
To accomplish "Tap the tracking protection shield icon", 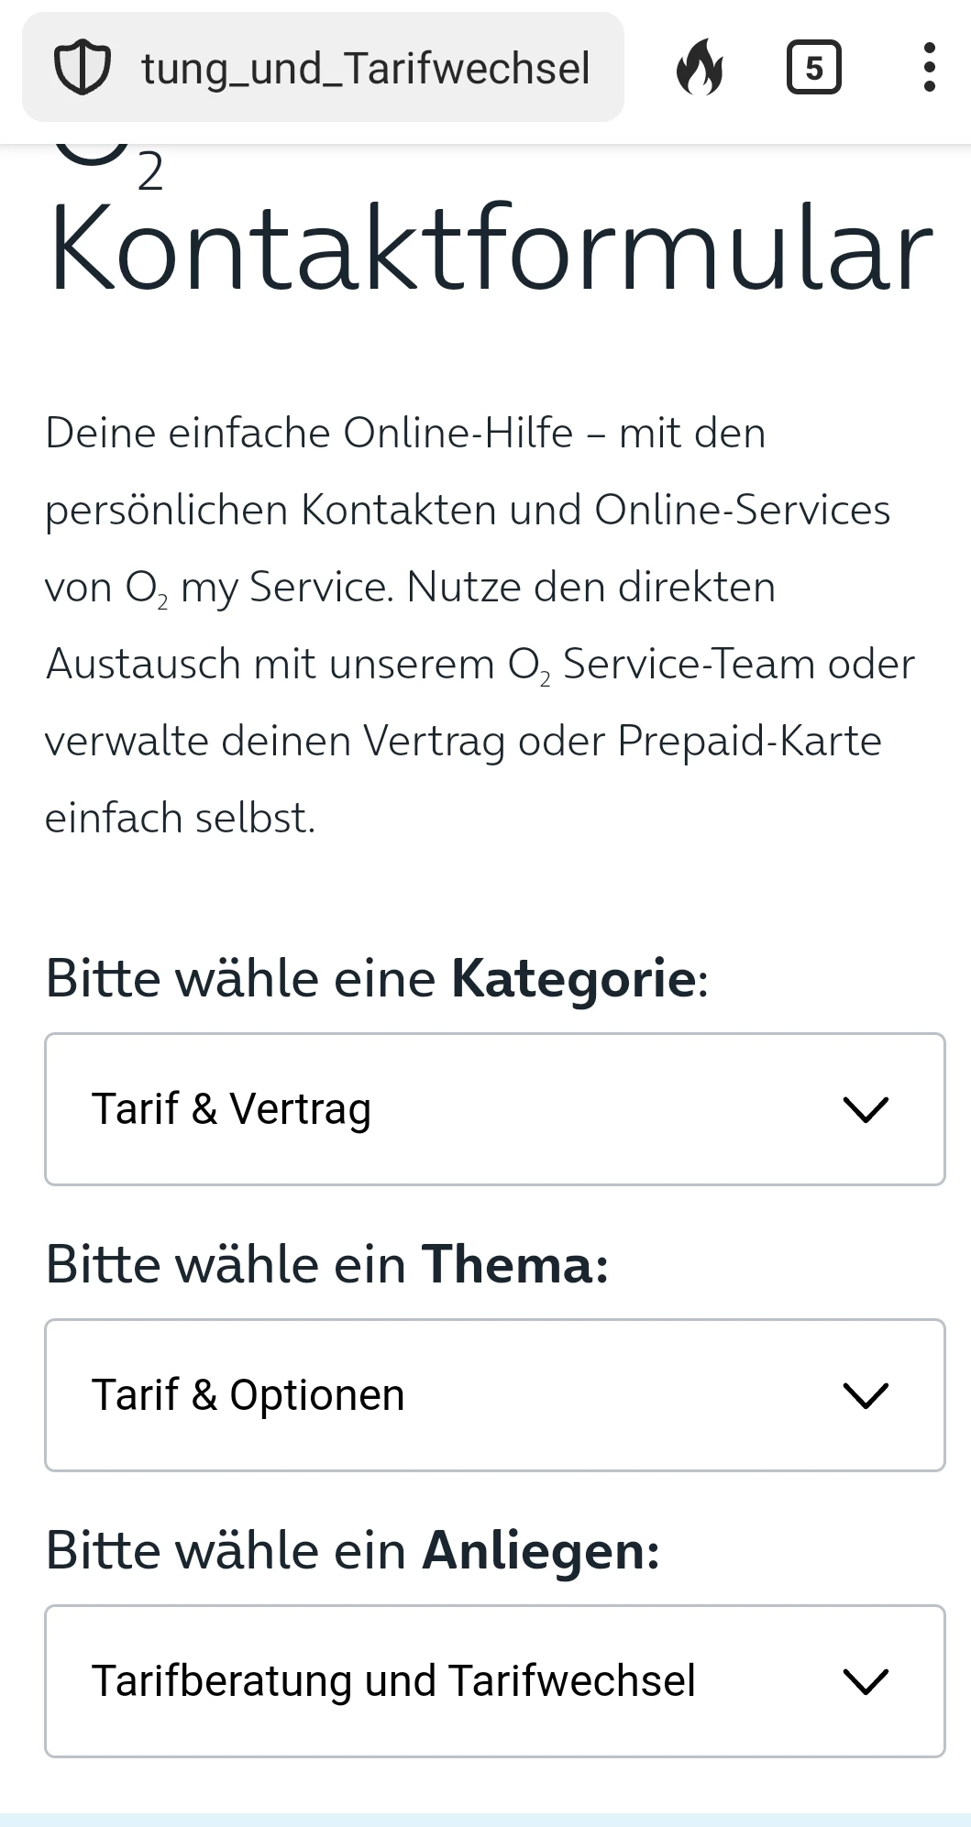I will click(83, 68).
